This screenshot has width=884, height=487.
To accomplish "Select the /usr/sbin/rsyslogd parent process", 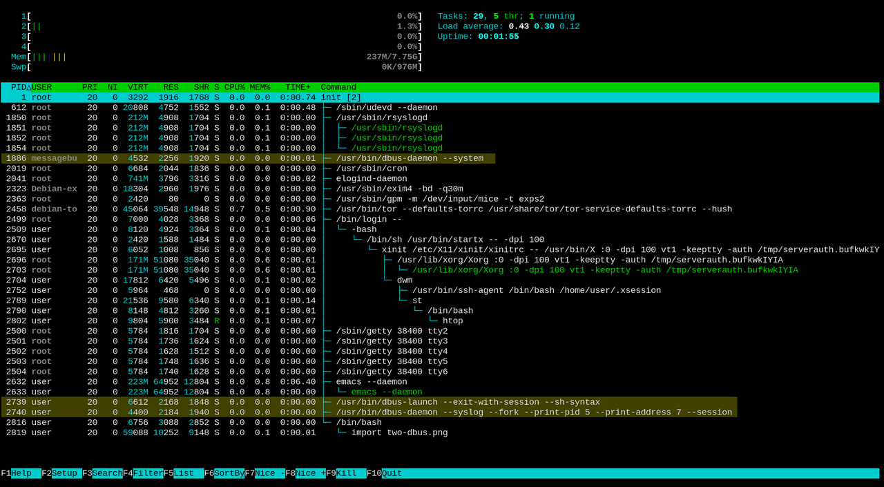I will point(440,117).
